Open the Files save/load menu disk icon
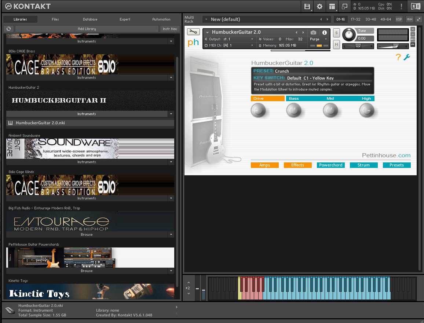The width and height of the screenshot is (424, 323). click(307, 7)
